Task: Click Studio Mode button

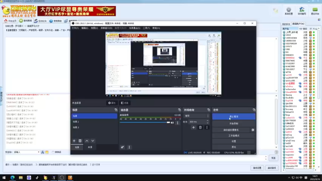Action: (234, 136)
